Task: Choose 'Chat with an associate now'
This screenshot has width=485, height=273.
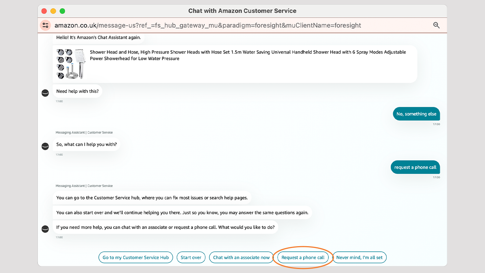Action: click(241, 258)
